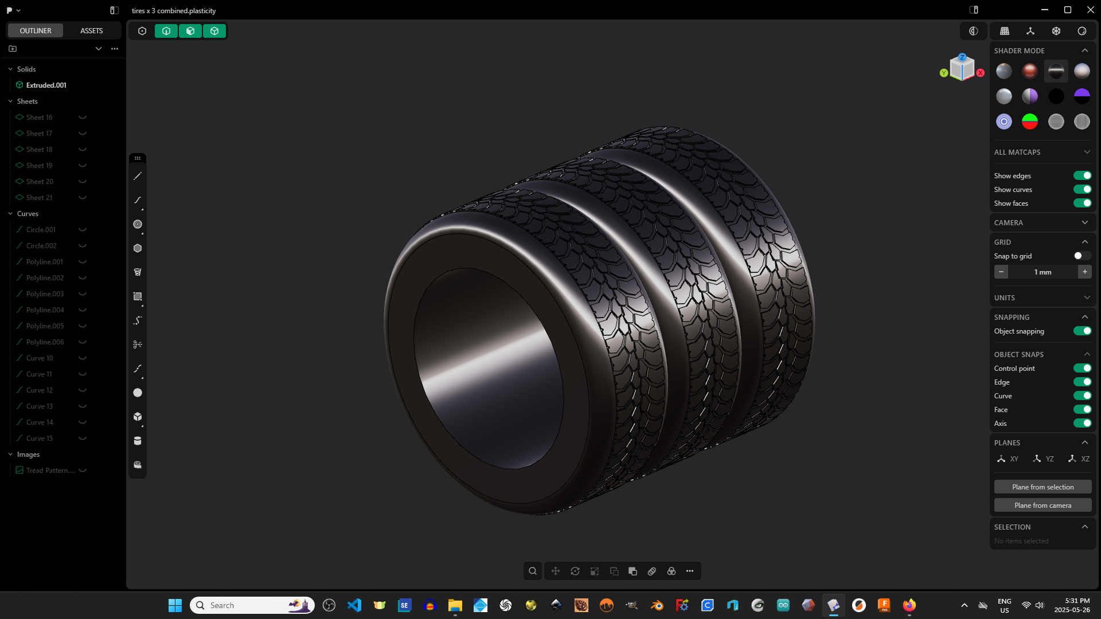Viewport: 1101px width, 619px height.
Task: Select the Polygon hexagon tool
Action: (138, 248)
